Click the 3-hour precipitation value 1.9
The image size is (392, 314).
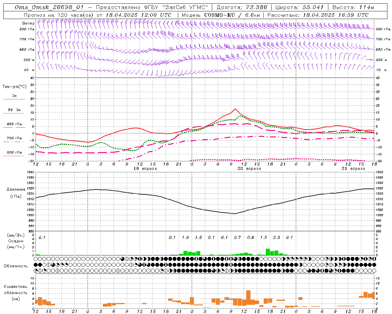tap(185, 237)
